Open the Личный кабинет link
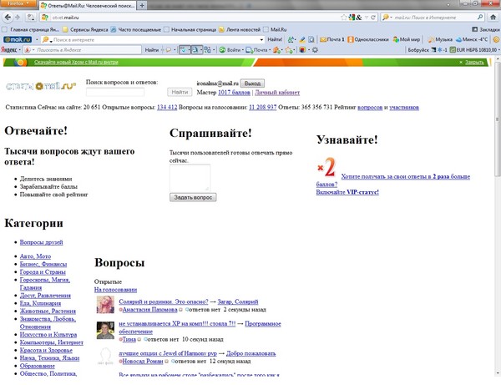The width and height of the screenshot is (501, 385). coord(277,93)
